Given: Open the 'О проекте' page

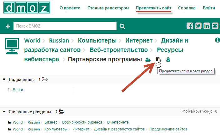Looking at the screenshot, I should (x=70, y=8).
